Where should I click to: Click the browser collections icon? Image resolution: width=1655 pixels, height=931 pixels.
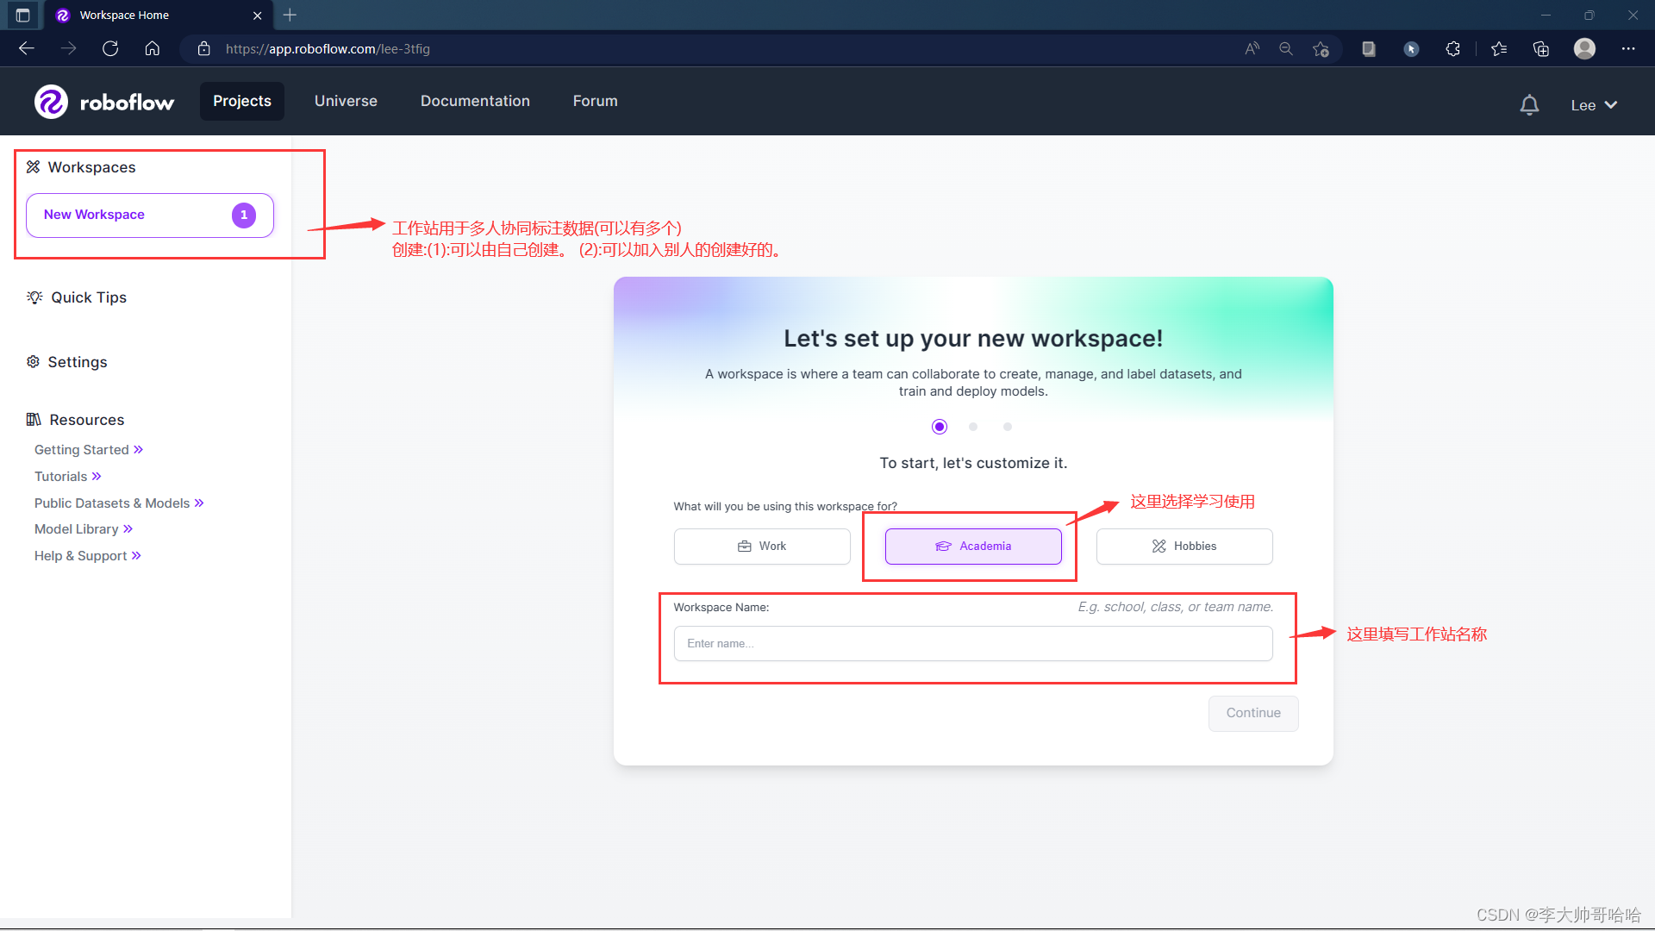tap(1541, 49)
